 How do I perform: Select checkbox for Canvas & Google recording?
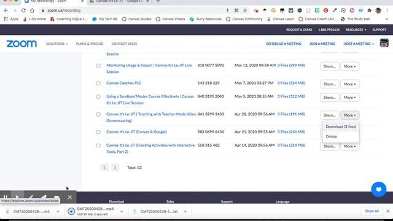pos(98,132)
